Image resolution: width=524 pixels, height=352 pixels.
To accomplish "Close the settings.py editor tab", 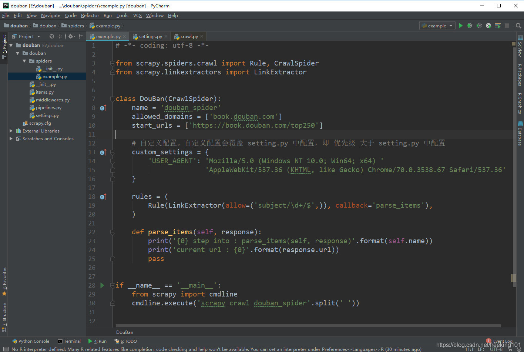I will tap(166, 36).
